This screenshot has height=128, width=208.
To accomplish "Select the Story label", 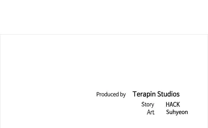I will (148, 105).
